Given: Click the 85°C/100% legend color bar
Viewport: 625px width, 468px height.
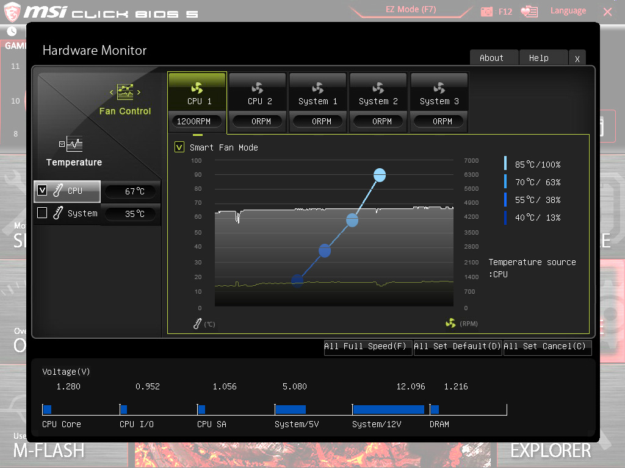Looking at the screenshot, I should (x=505, y=163).
